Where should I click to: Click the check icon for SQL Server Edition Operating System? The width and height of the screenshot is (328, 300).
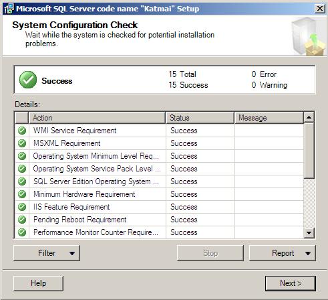click(x=22, y=181)
